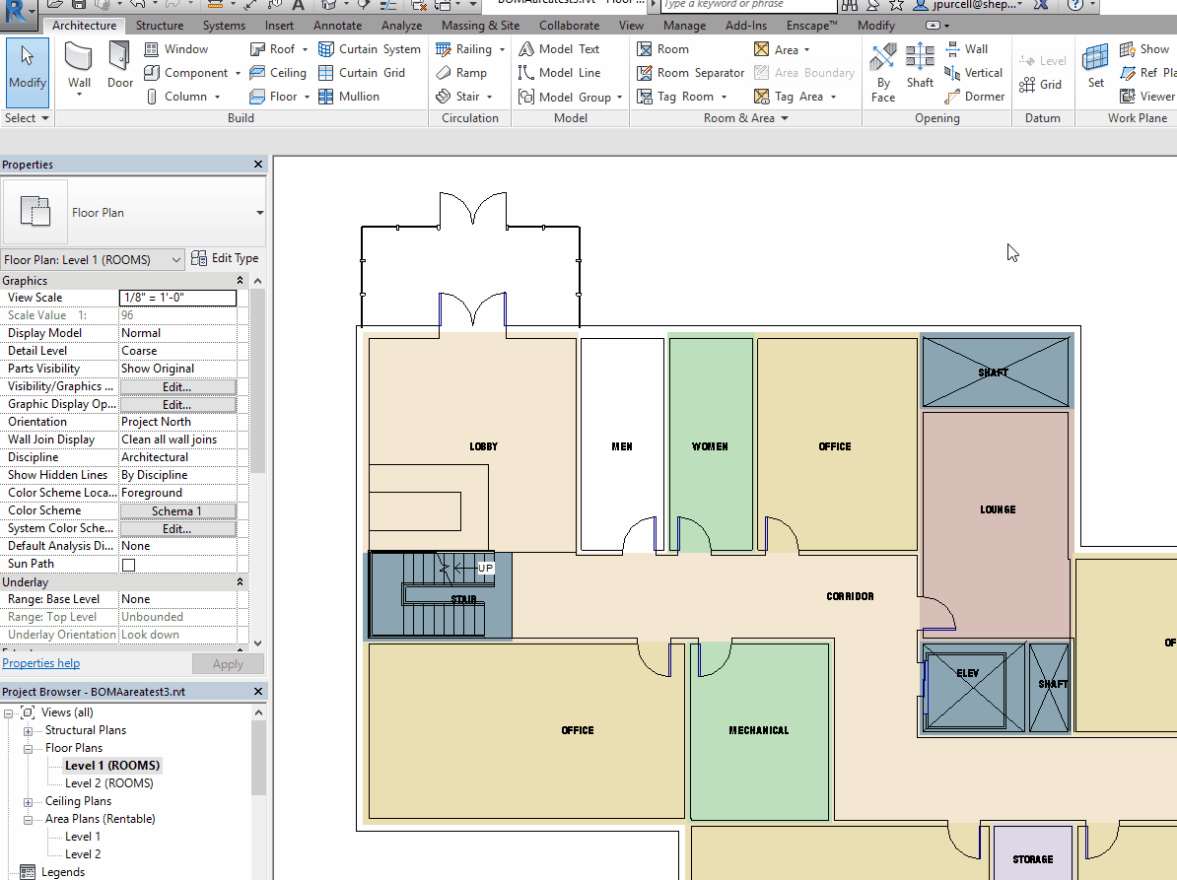
Task: Click Edit for Graphic Display Options
Action: coord(177,404)
